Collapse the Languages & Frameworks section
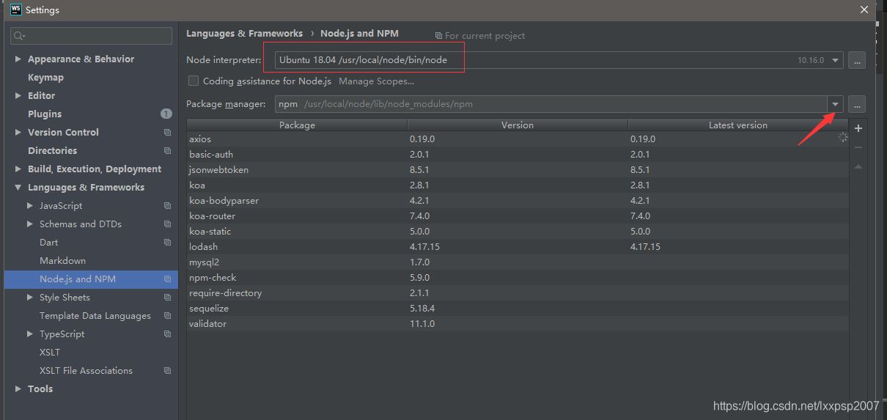 pos(18,188)
